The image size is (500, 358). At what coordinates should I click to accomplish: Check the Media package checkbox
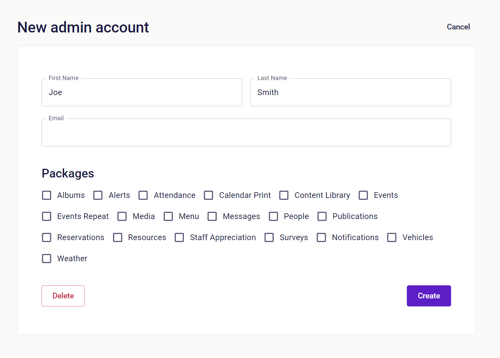[122, 216]
